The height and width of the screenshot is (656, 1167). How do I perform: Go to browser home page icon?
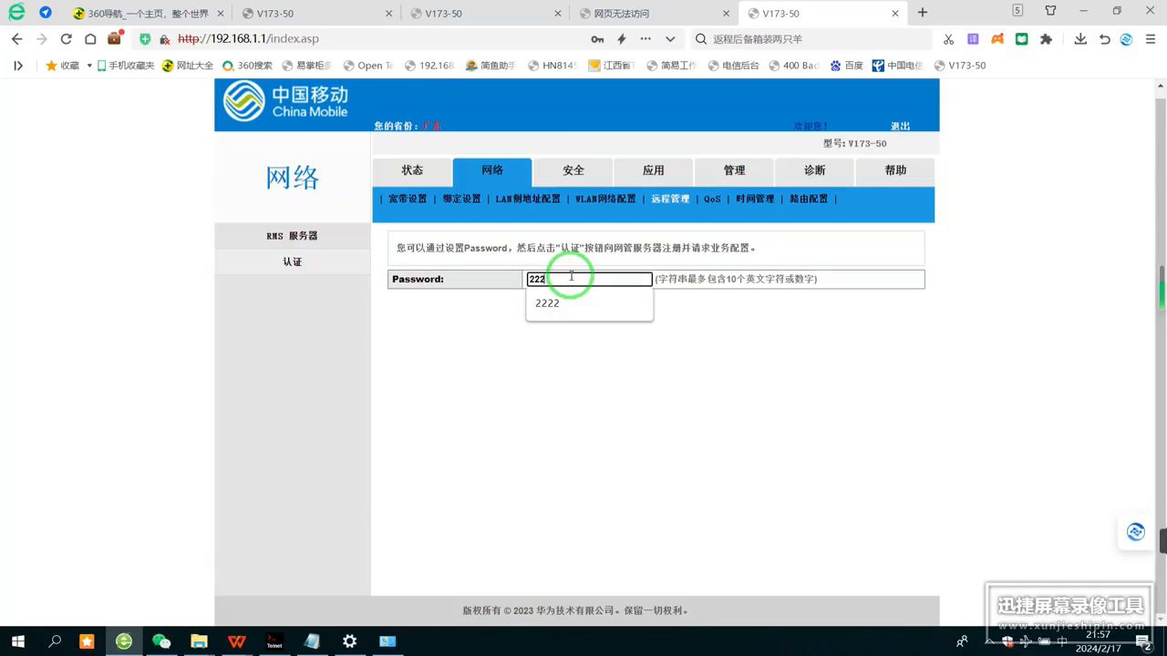(90, 39)
